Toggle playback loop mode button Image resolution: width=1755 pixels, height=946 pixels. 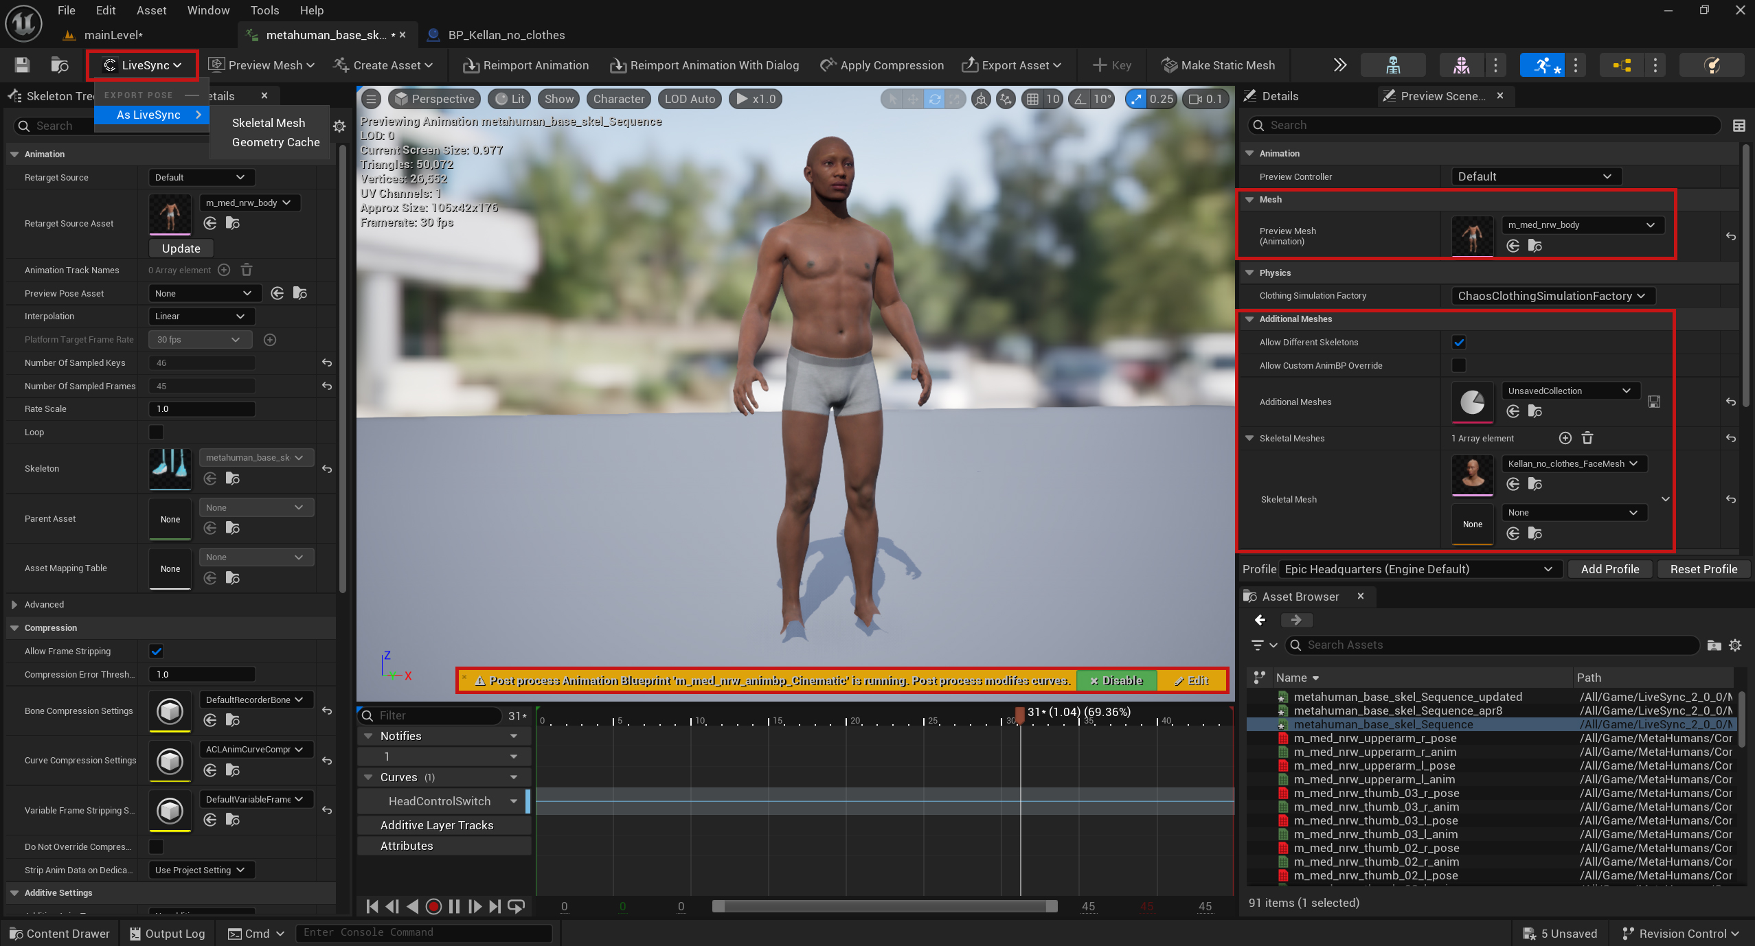coord(516,906)
